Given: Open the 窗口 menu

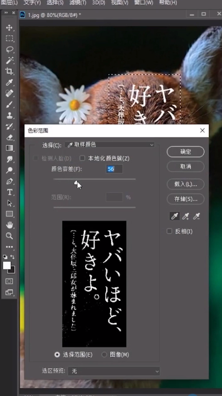Looking at the screenshot, I should (x=144, y=3).
